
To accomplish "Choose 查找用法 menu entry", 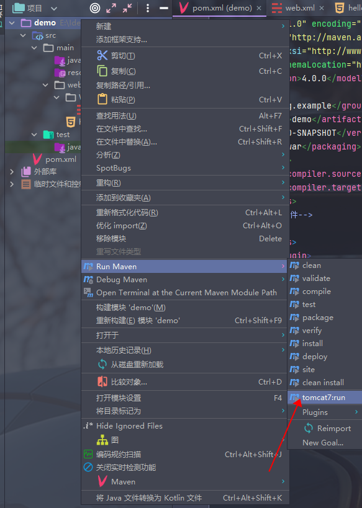I will [x=185, y=115].
